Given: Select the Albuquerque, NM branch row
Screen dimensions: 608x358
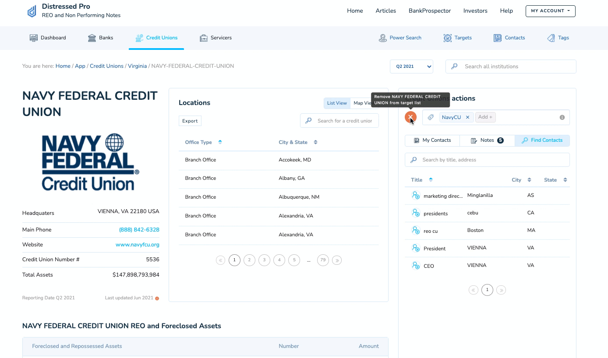Looking at the screenshot, I should click(279, 197).
